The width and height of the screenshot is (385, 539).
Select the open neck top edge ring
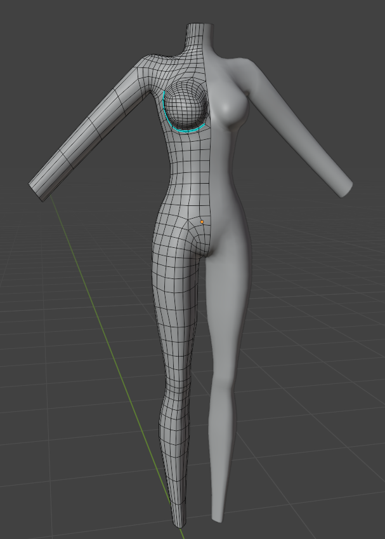[202, 25]
